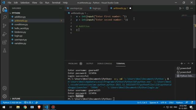Screen dimensions: 196x110
Task: Open arithmetic.py in the explorer
Action: coord(21,21)
